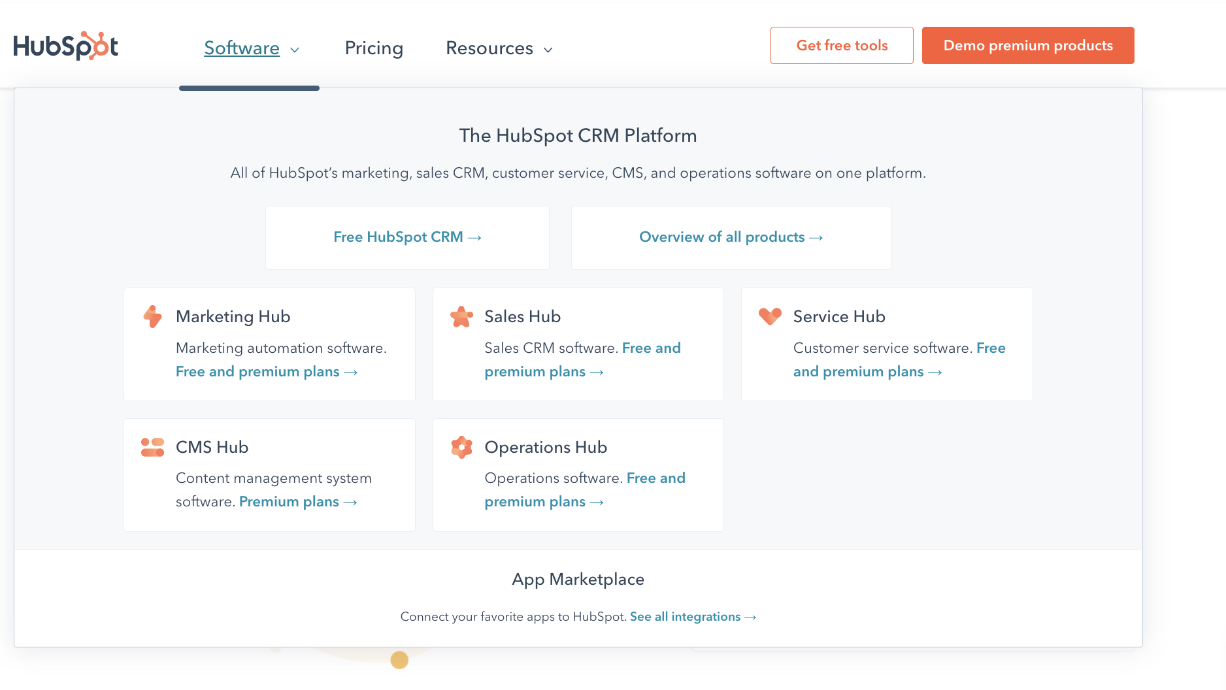The height and width of the screenshot is (690, 1226).
Task: Select the Service Hub heading
Action: tap(839, 316)
